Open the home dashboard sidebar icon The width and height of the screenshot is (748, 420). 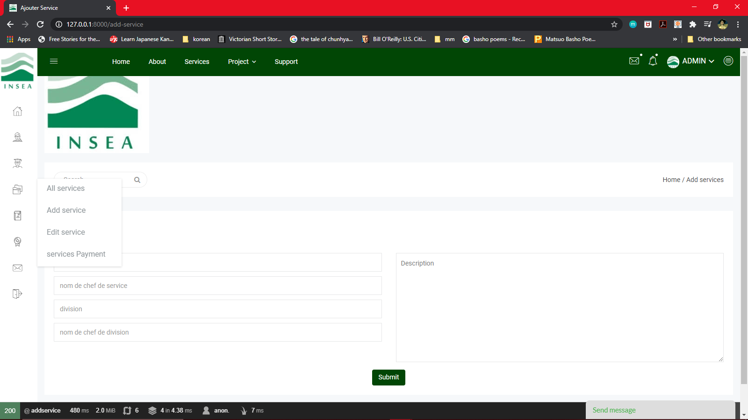point(17,111)
